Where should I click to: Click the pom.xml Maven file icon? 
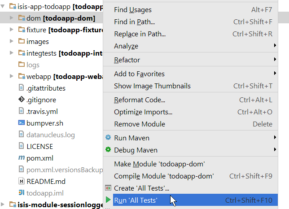point(22,158)
